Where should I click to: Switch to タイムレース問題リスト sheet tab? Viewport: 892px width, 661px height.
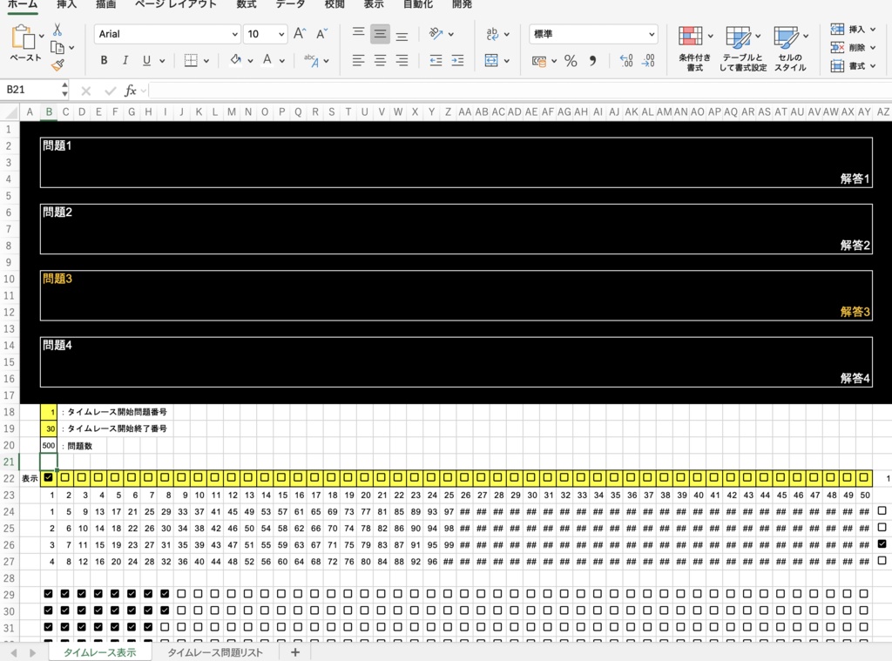click(x=215, y=652)
